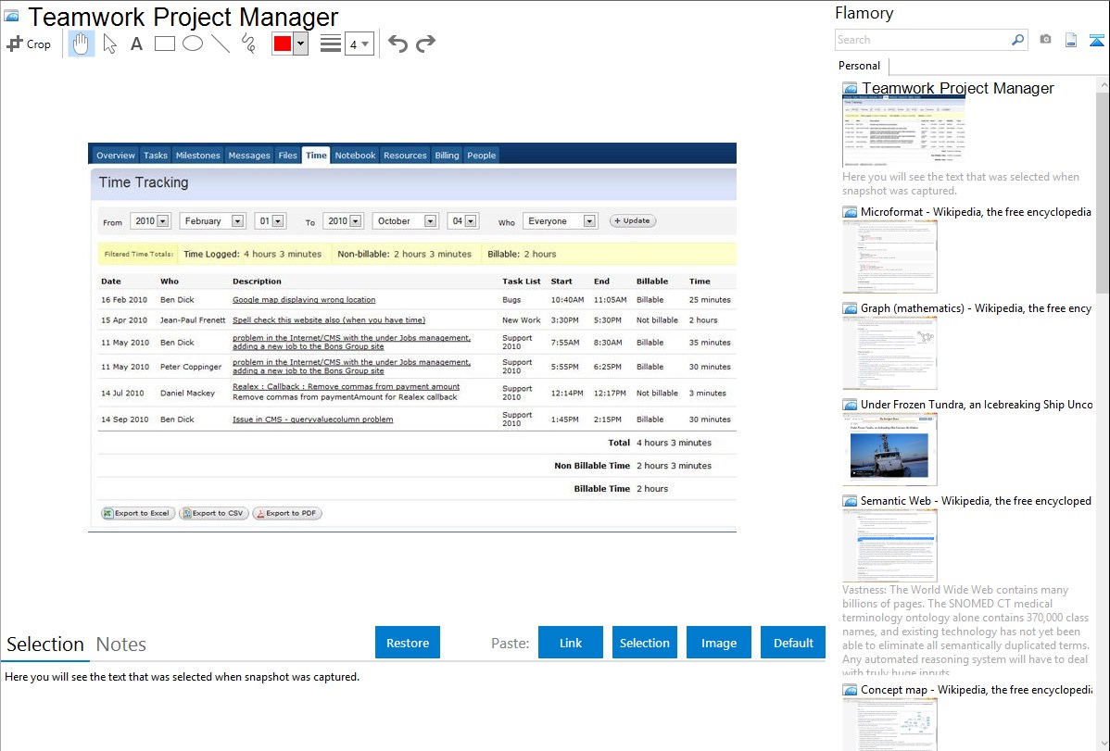This screenshot has width=1110, height=751.
Task: Open the Semantic Web snapshot thumbnail
Action: click(x=889, y=545)
